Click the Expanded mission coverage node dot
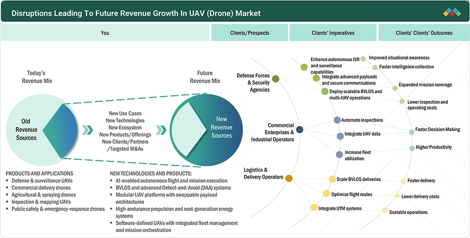Screen dimensions: 470x238 (395, 88)
